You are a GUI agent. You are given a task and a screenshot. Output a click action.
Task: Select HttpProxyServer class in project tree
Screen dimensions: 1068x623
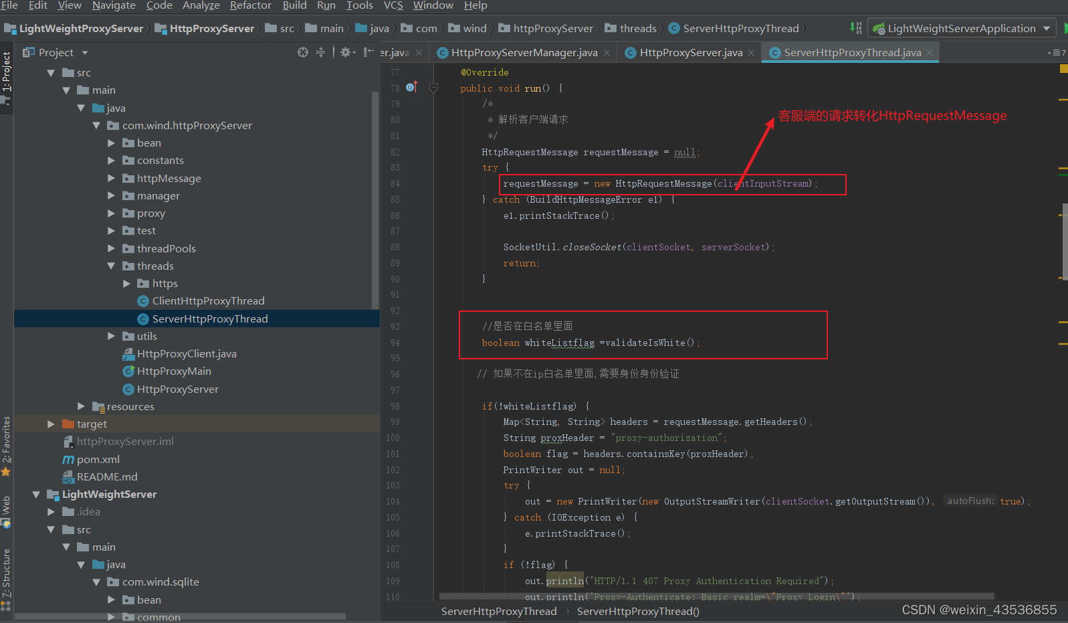coord(177,389)
